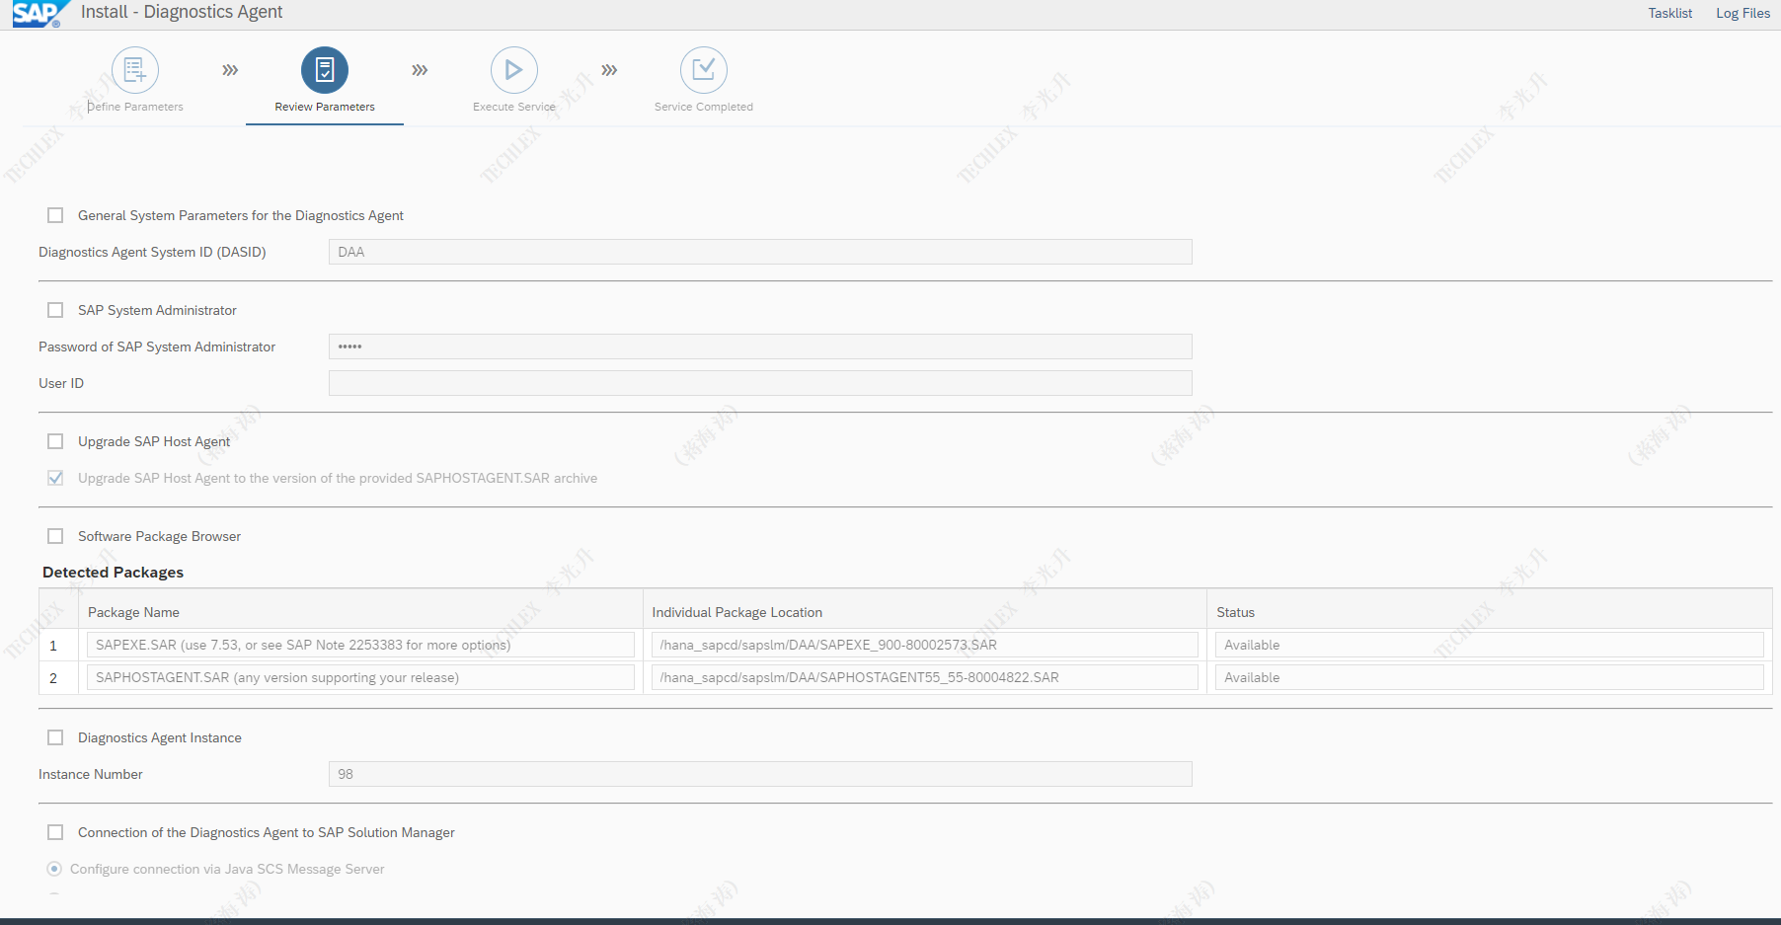Click the Define Parameters step label
1781x925 pixels.
(135, 107)
